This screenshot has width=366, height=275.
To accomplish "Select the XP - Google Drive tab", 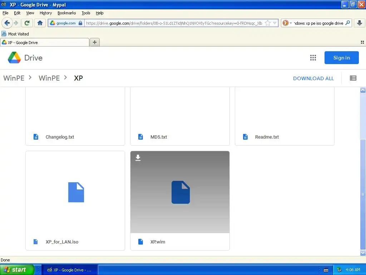I will pos(45,42).
